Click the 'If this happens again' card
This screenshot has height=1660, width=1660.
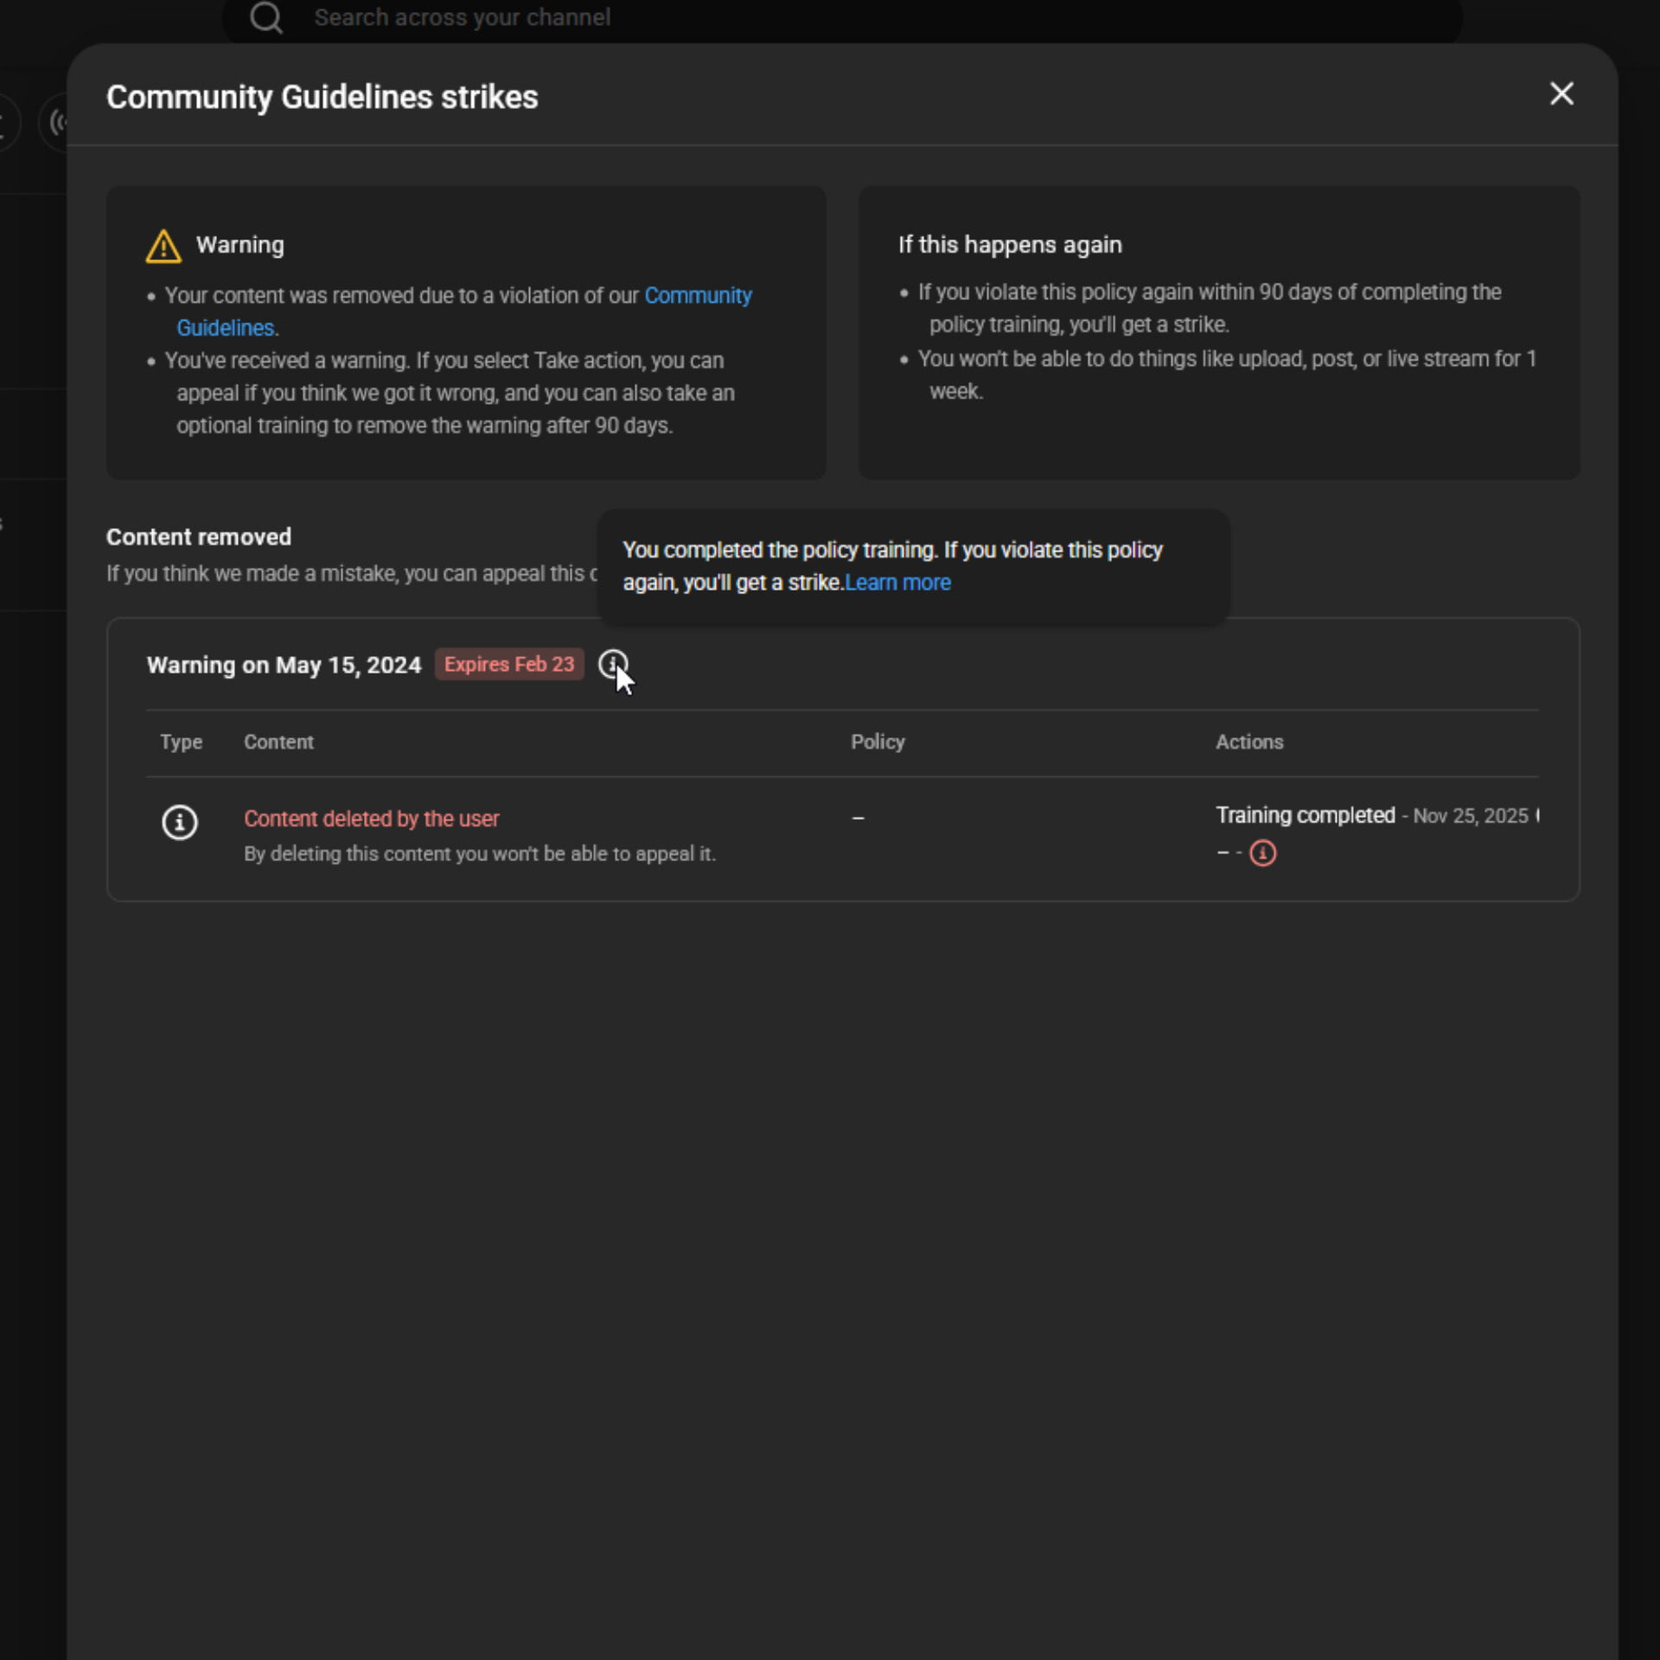(x=1218, y=332)
